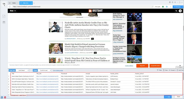This screenshot has height=99, width=184.
Task: Open a new tab with plus button
Action: coord(34,3)
